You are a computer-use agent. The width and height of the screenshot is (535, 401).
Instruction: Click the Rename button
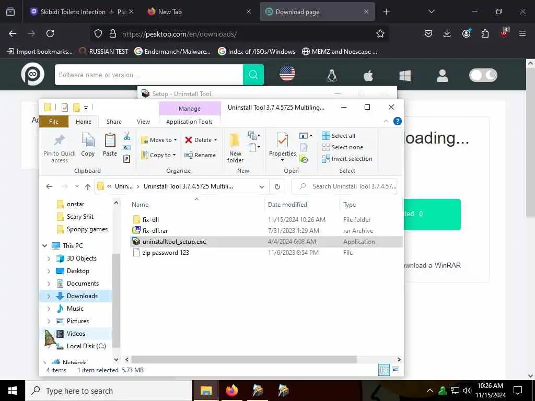200,155
